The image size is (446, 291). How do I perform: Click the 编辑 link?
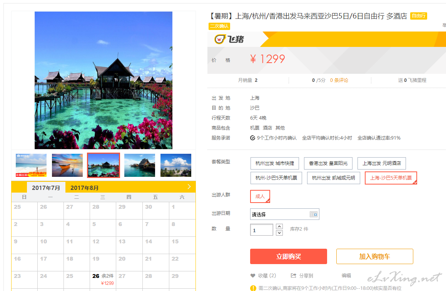[346, 275]
